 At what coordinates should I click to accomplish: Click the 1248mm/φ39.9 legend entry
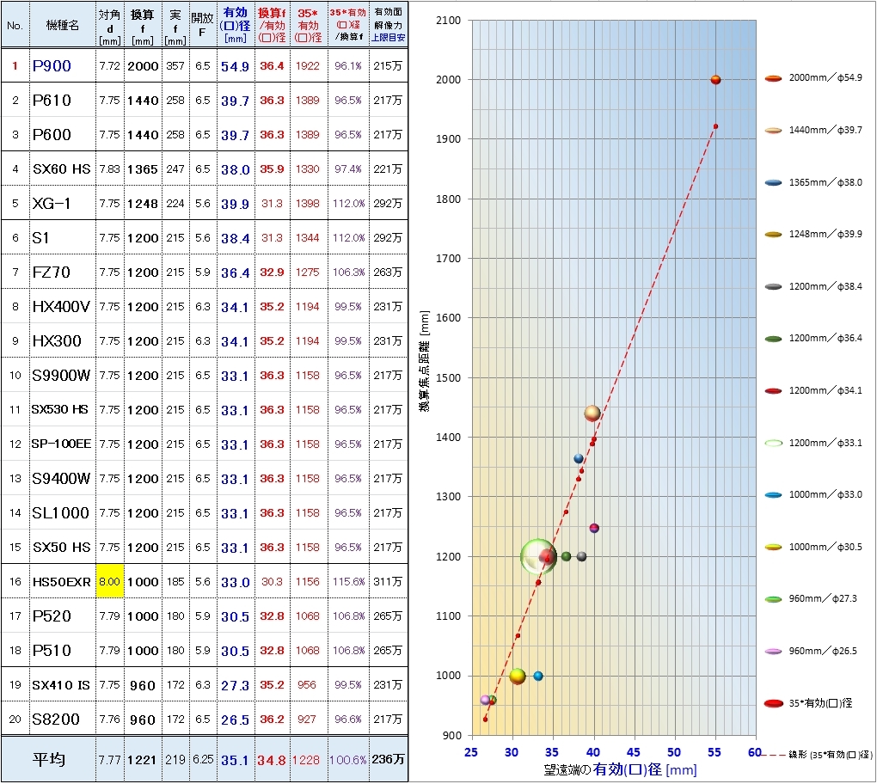click(x=813, y=234)
